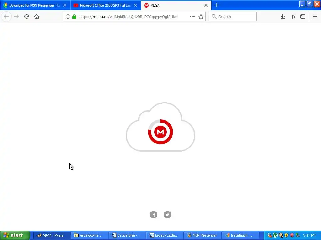Viewport: 321px width, 240px height.
Task: Switch to MEGA - Mypal taskbar button
Action: (52, 235)
